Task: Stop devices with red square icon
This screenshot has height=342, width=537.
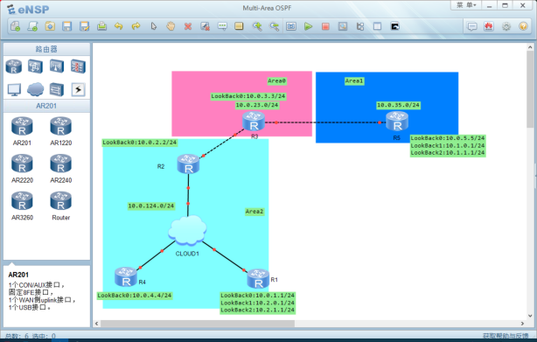Action: click(325, 26)
